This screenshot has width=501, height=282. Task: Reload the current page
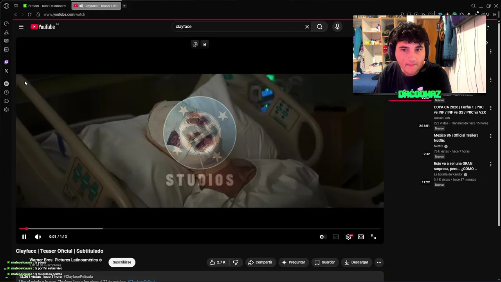click(x=29, y=14)
